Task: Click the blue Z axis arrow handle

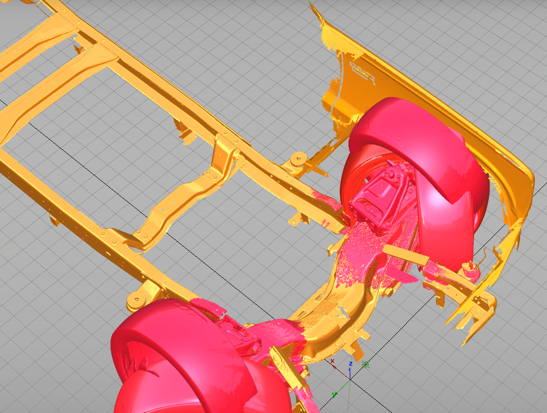Action: (x=350, y=369)
